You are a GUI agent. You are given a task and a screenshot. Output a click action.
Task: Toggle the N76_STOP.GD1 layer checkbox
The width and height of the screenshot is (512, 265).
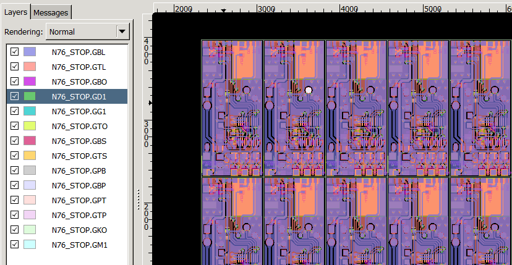pos(15,96)
